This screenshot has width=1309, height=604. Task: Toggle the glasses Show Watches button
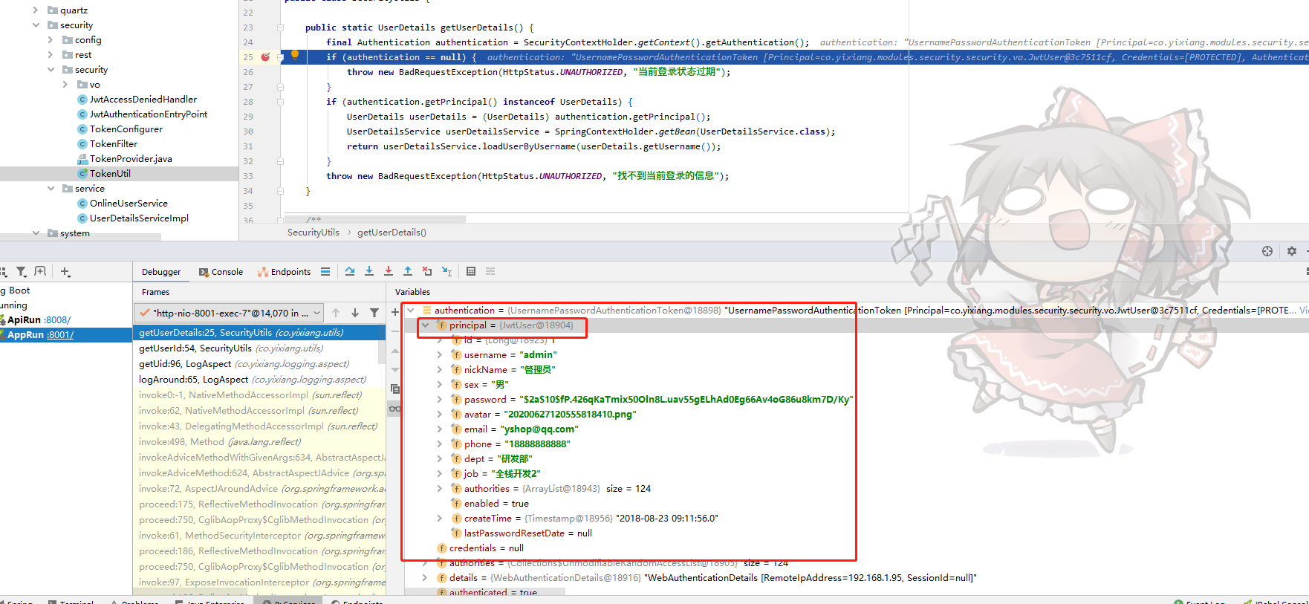coord(395,409)
